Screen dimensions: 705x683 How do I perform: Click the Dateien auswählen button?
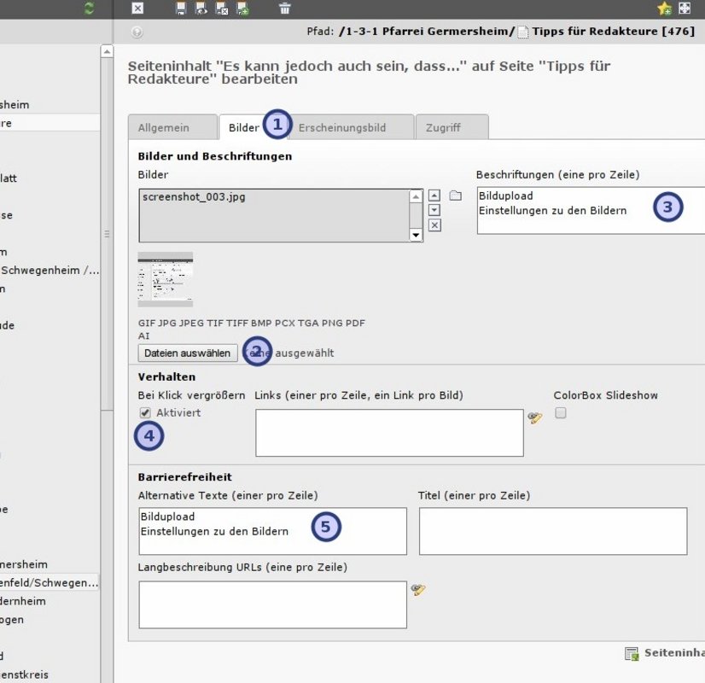tap(188, 353)
